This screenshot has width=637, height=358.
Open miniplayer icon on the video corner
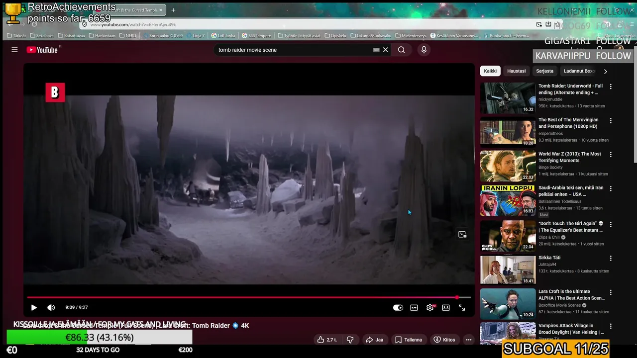pyautogui.click(x=462, y=234)
